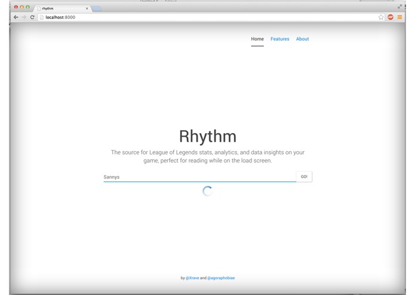Click the loading spinner below the search field
This screenshot has height=295, width=415.
pyautogui.click(x=208, y=191)
